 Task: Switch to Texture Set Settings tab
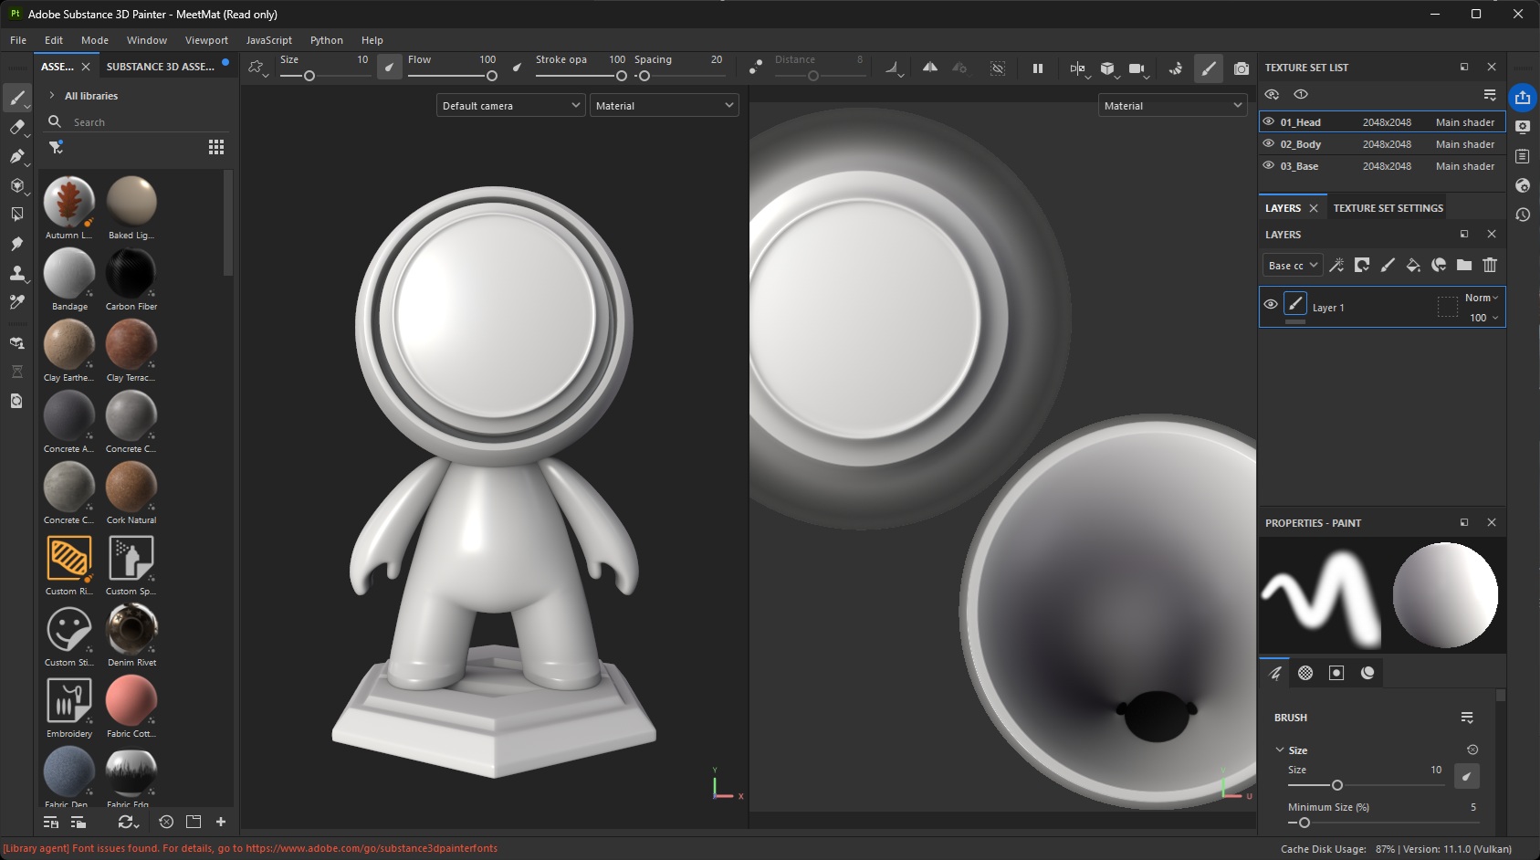click(x=1388, y=208)
